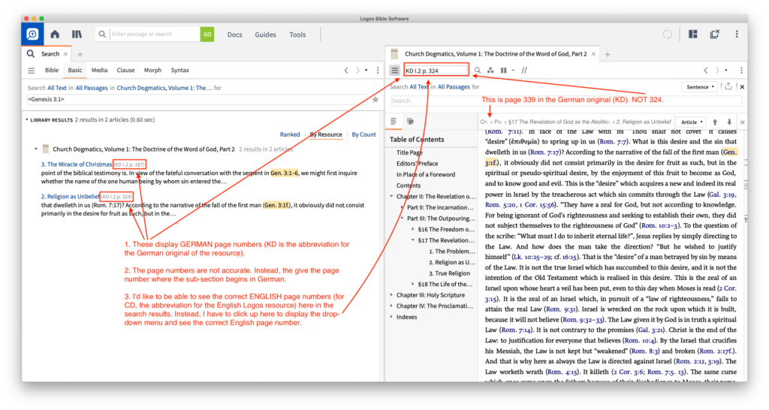
Task: Go back in Search panel history
Action: point(346,71)
